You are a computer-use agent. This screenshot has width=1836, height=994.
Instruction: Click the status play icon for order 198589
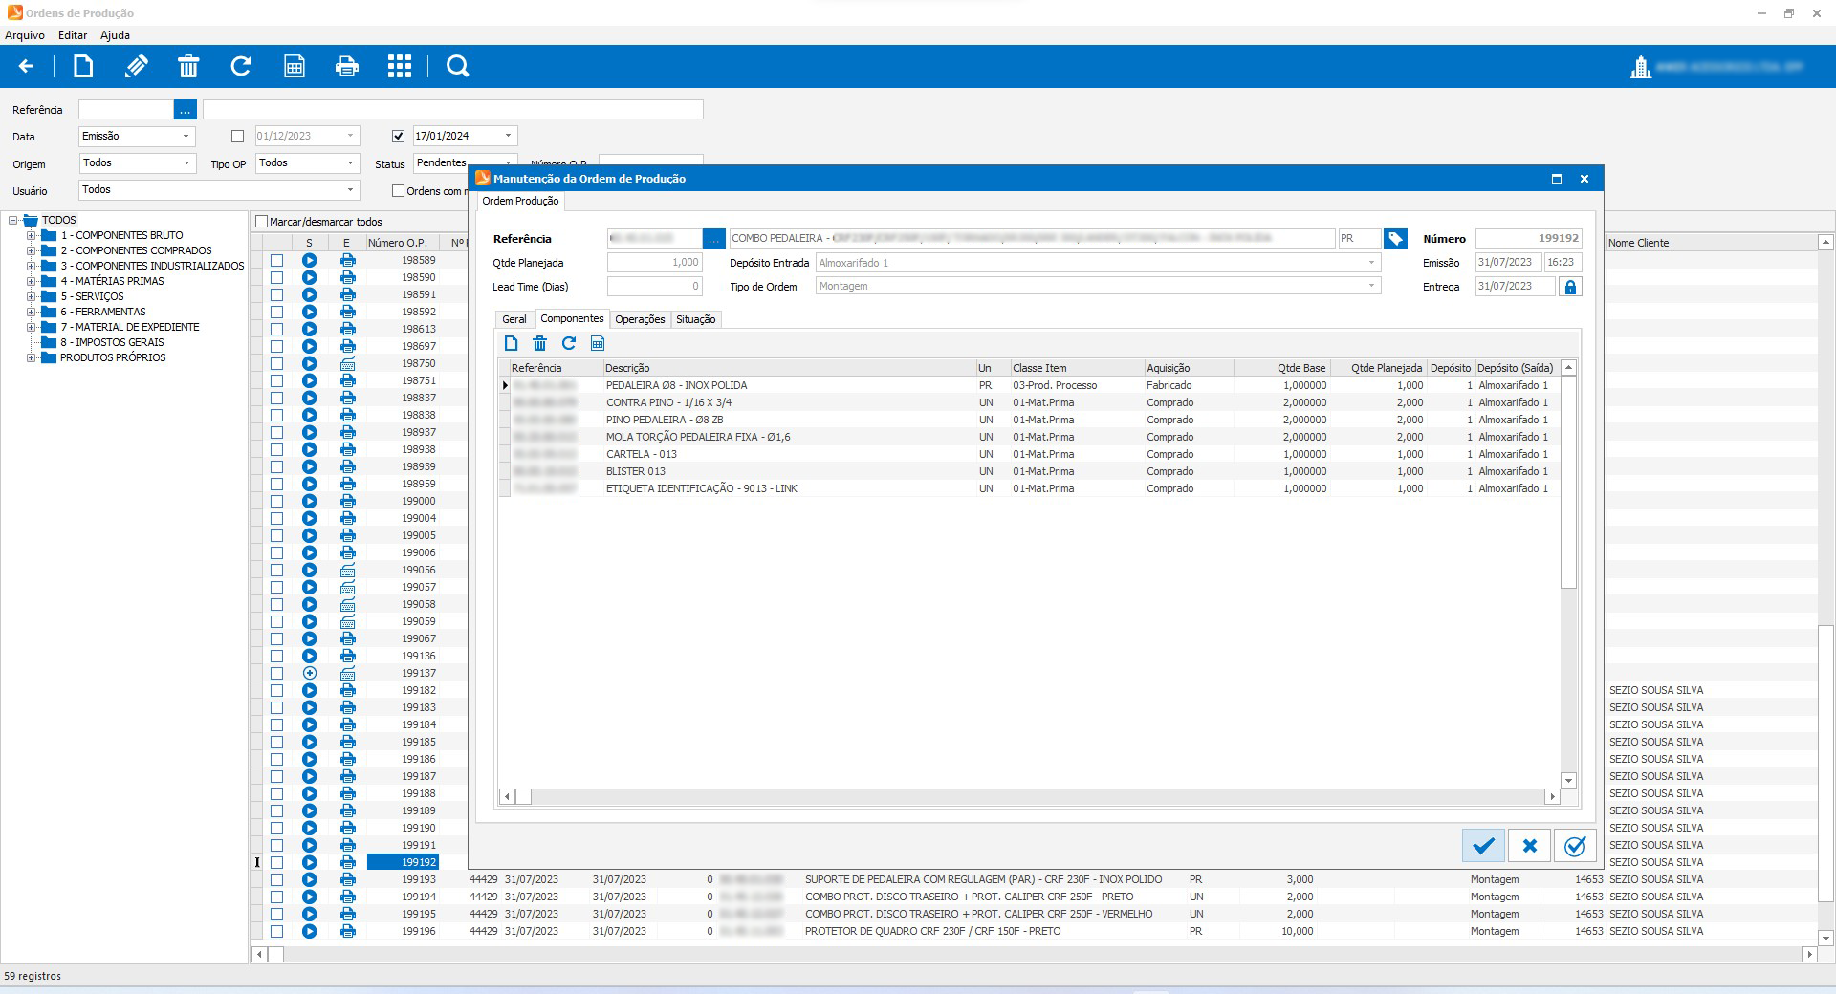[x=309, y=260]
